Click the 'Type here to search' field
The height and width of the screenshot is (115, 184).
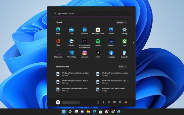pos(91,13)
